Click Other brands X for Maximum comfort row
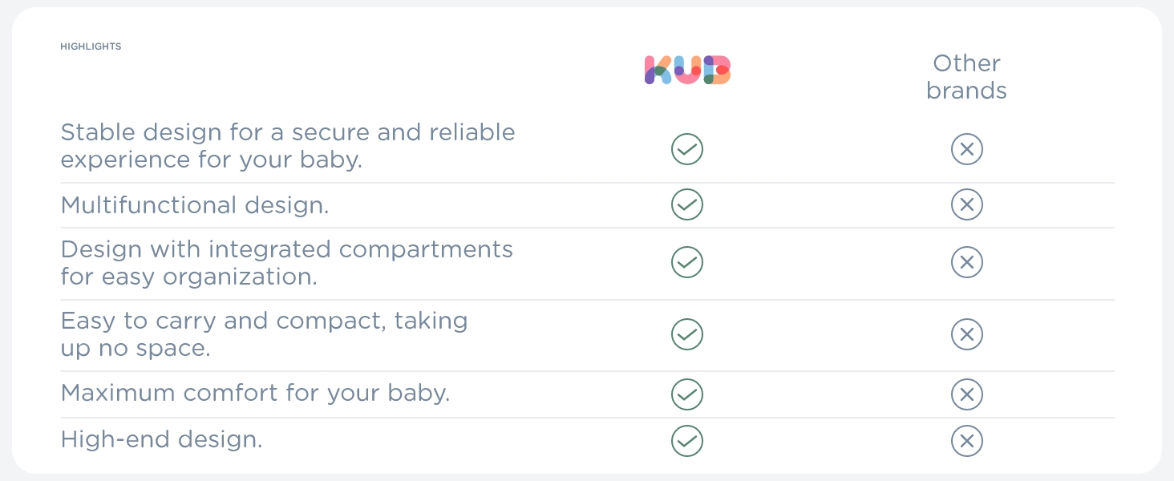The height and width of the screenshot is (481, 1174). coord(966,394)
